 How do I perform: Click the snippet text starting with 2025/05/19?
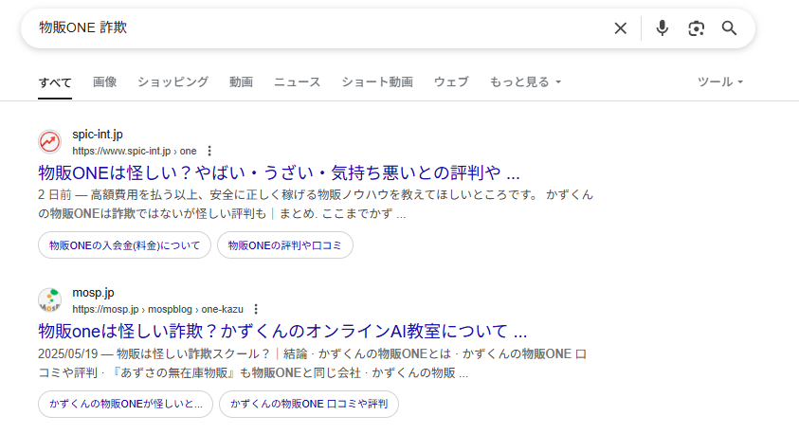coord(313,363)
